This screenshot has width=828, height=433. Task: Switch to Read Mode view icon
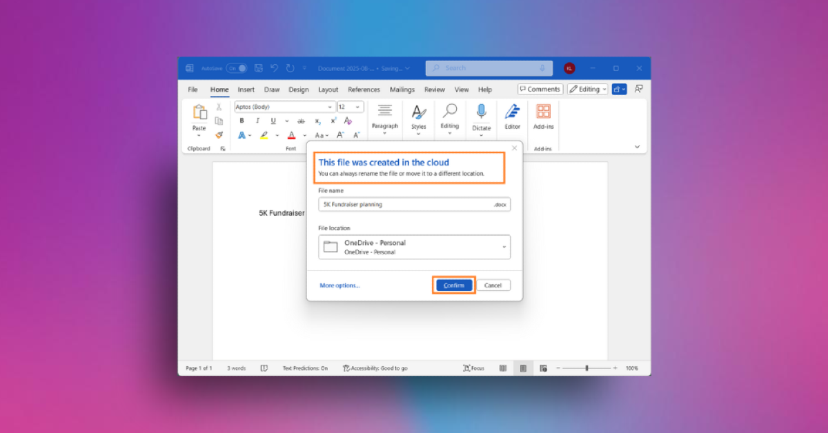click(503, 368)
